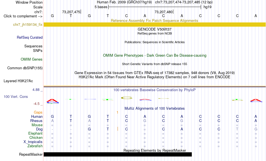This screenshot has height=161, width=266.
Task: Select the Dog species row label
Action: coord(39,129)
